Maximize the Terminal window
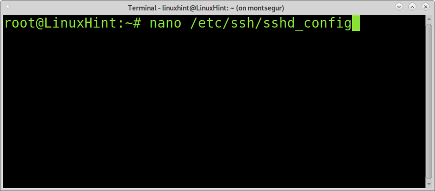The image size is (435, 191). [x=412, y=7]
